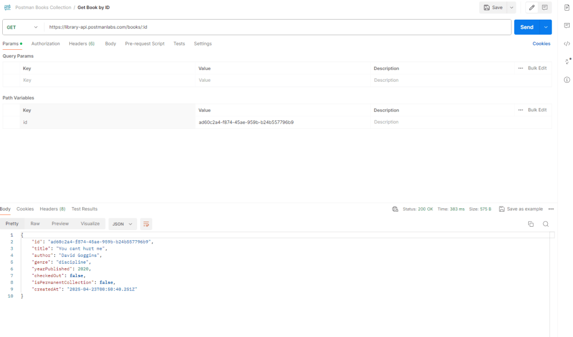This screenshot has height=337, width=573.
Task: Expand the GET method dropdown
Action: (23, 27)
